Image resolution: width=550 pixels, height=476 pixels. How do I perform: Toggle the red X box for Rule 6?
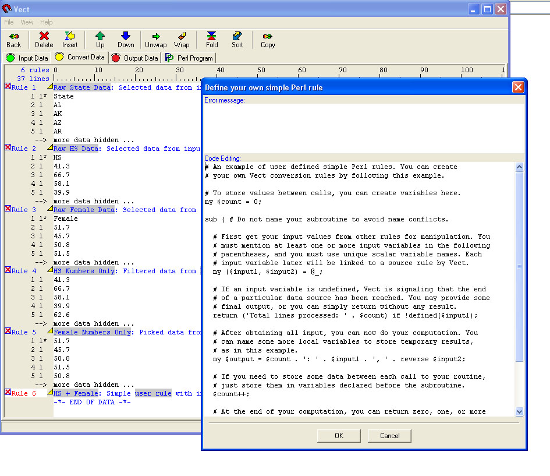pyautogui.click(x=8, y=392)
